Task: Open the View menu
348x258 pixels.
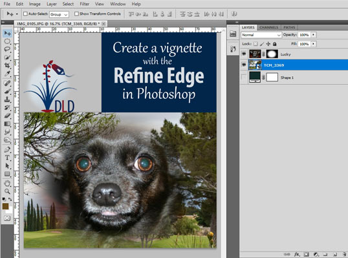Action: (99, 4)
